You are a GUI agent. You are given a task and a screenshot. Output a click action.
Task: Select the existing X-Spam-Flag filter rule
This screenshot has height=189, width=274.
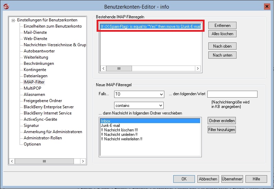150,26
